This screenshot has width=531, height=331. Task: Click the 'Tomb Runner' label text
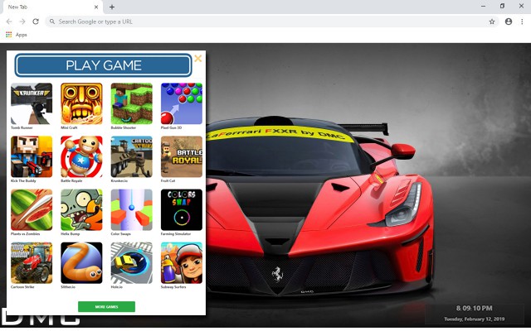coord(22,127)
